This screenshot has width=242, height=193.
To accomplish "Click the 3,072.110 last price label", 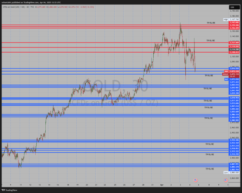I will (234, 74).
